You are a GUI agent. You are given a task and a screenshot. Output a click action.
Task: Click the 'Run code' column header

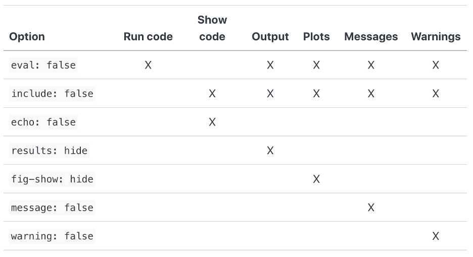(148, 36)
